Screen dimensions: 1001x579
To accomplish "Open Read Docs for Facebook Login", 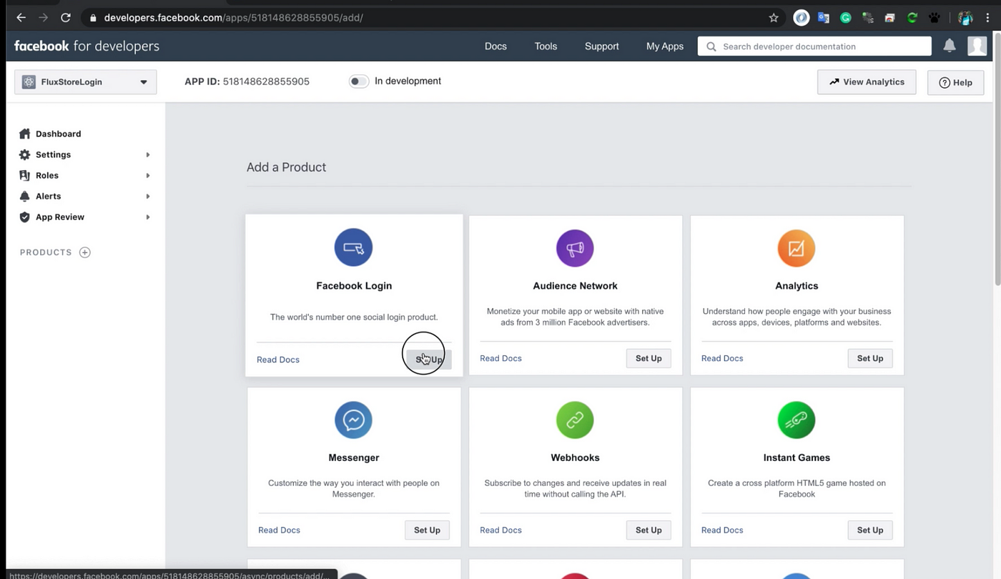I will point(278,360).
